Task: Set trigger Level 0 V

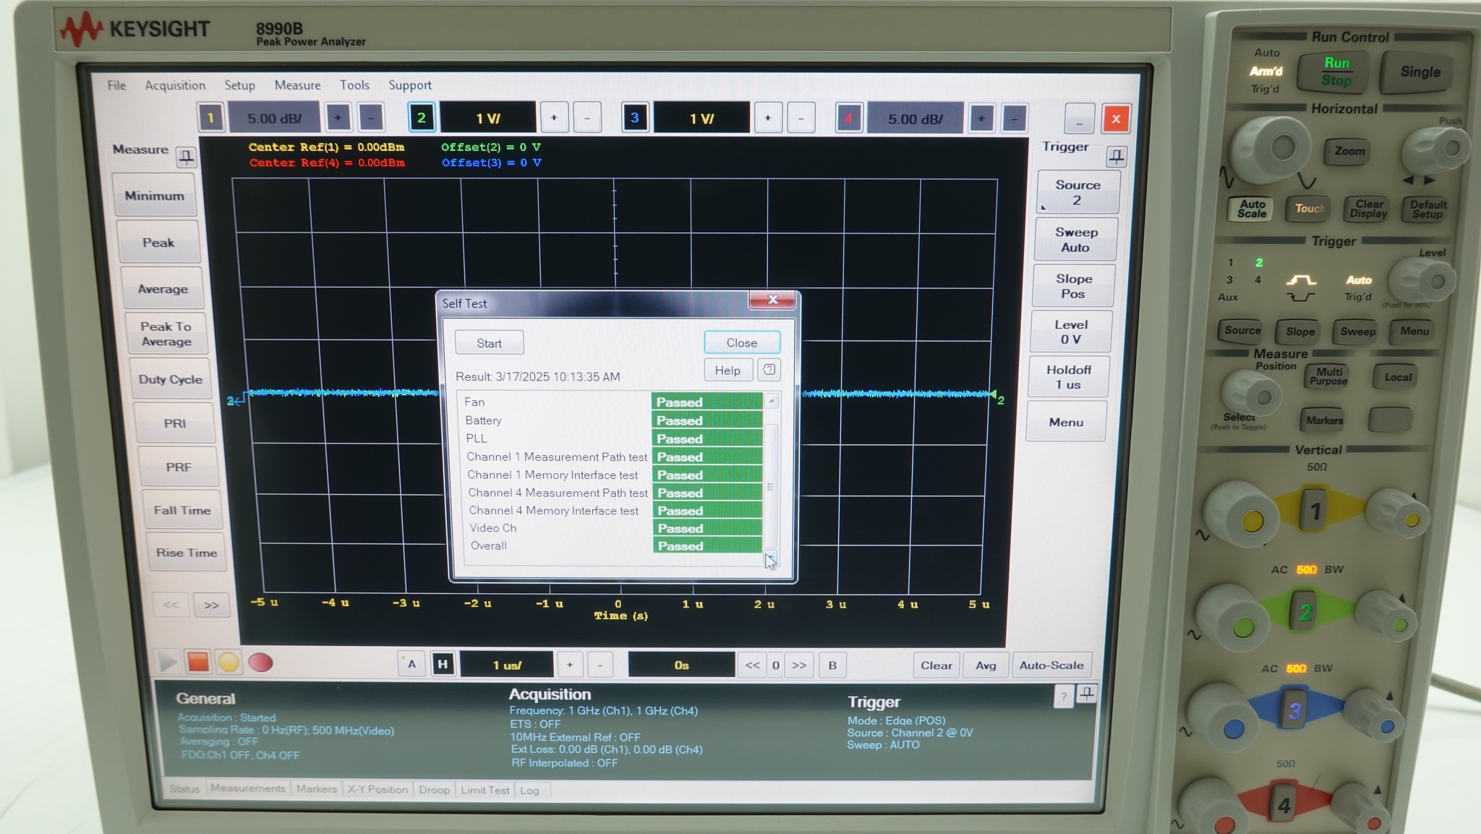Action: coord(1070,332)
